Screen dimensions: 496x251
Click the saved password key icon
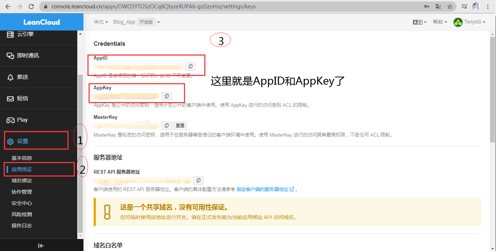pos(427,7)
